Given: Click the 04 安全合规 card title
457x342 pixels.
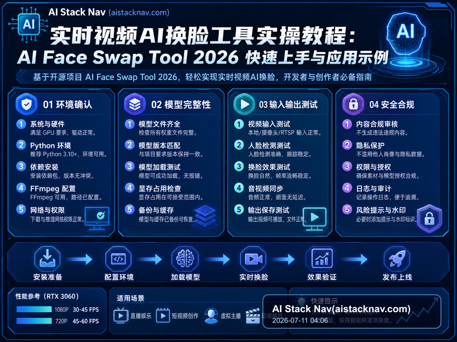Looking at the screenshot, I should tap(392, 105).
